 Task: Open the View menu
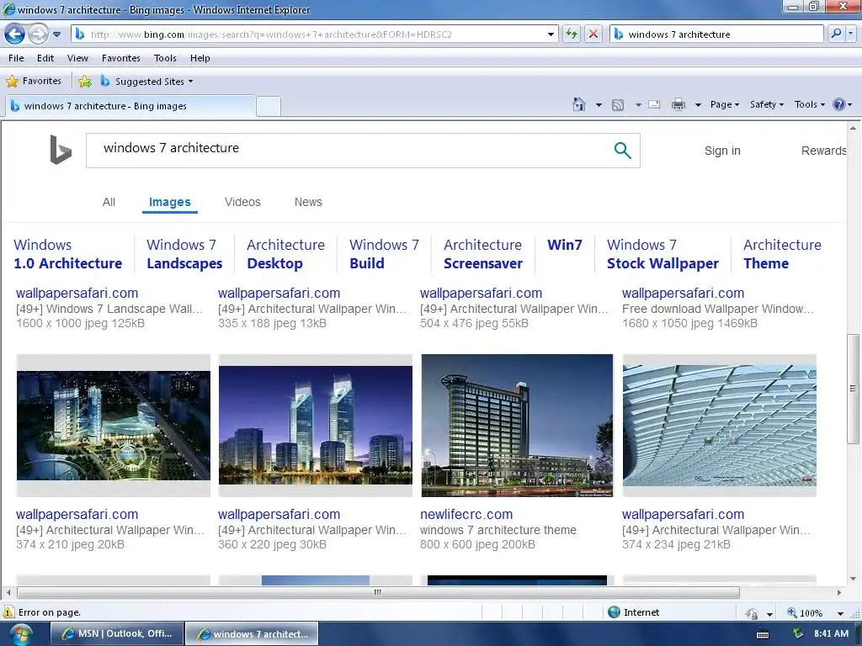tap(77, 58)
